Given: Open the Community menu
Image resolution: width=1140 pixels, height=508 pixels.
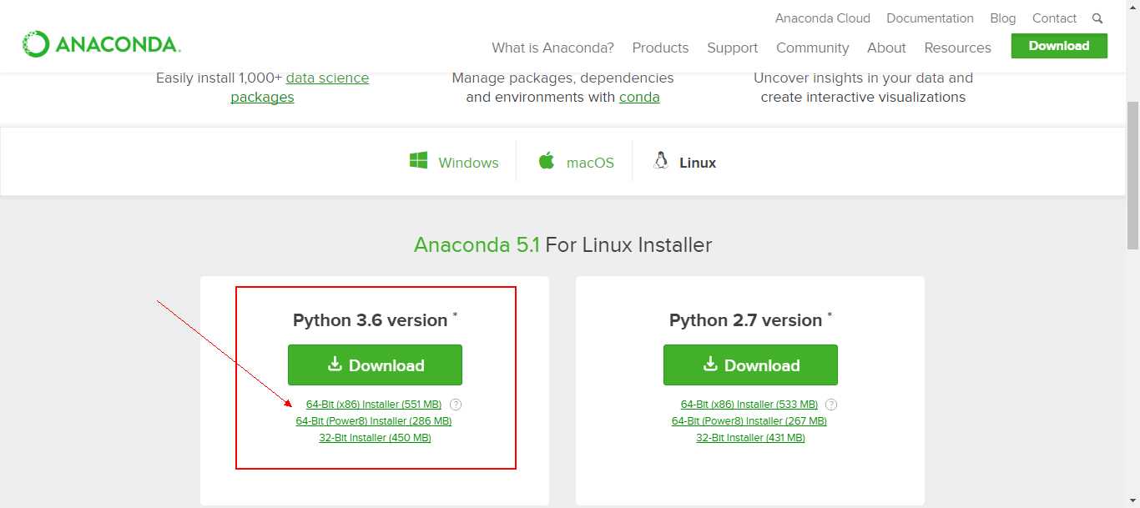Looking at the screenshot, I should pos(812,48).
